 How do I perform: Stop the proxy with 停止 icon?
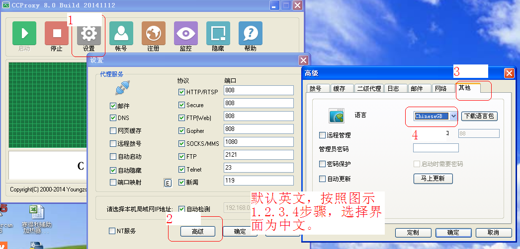pyautogui.click(x=57, y=33)
